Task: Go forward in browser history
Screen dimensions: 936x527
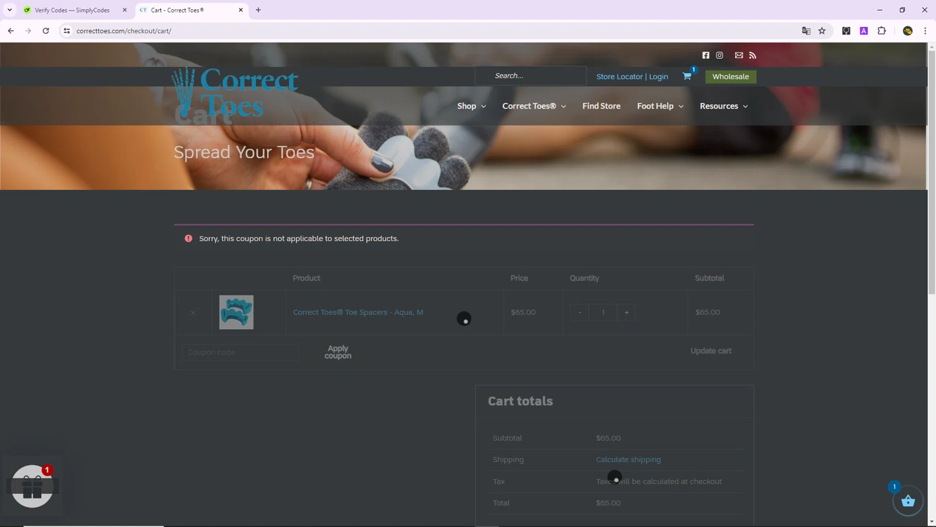Action: (28, 31)
